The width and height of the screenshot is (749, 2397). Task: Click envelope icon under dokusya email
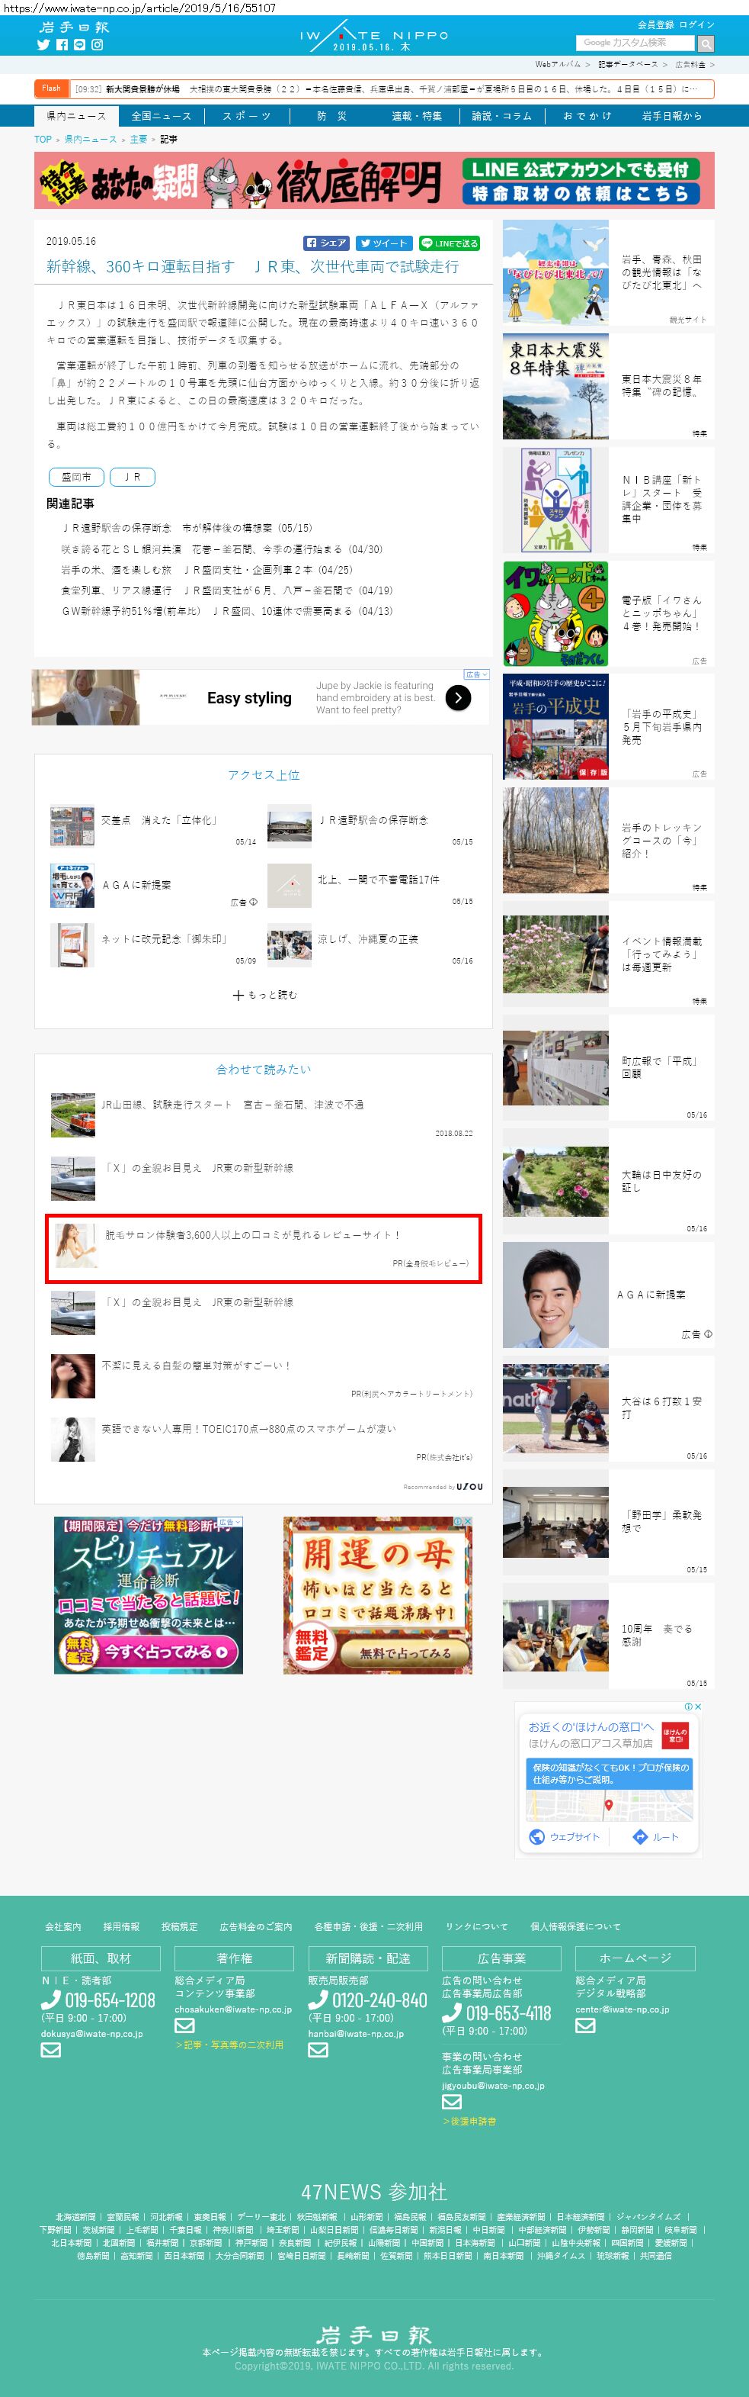coord(51,2050)
